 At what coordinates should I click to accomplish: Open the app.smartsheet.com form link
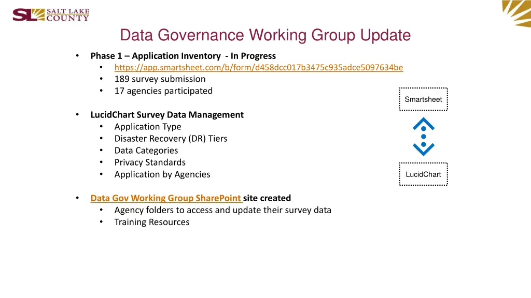[x=259, y=68]
